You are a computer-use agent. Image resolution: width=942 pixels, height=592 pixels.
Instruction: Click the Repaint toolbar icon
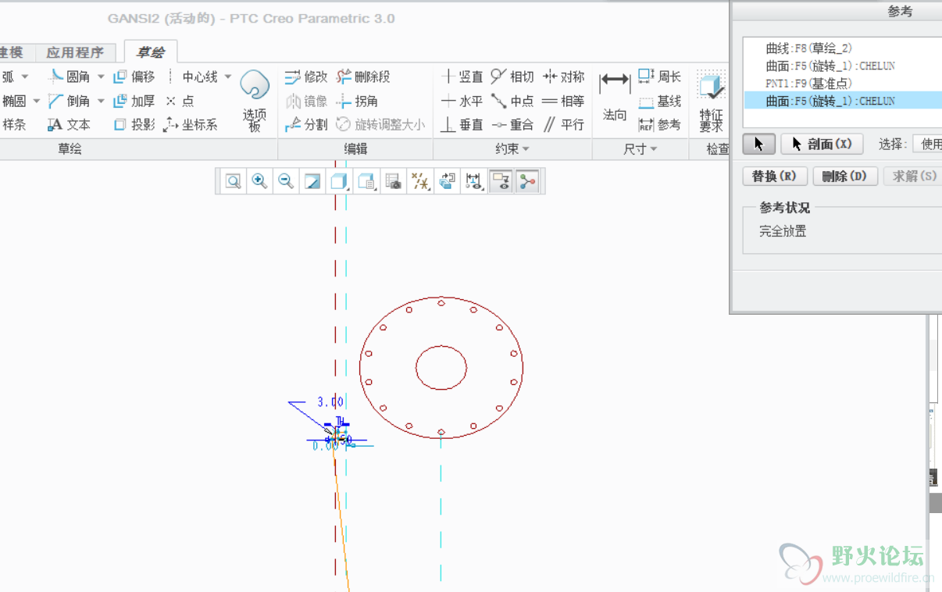[312, 181]
